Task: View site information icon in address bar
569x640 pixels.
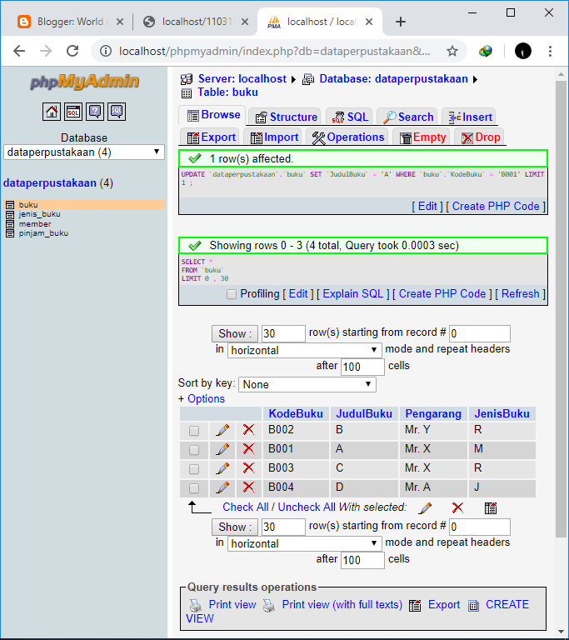Action: click(x=106, y=51)
